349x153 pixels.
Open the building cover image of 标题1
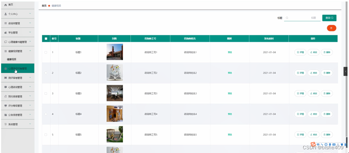tap(114, 52)
